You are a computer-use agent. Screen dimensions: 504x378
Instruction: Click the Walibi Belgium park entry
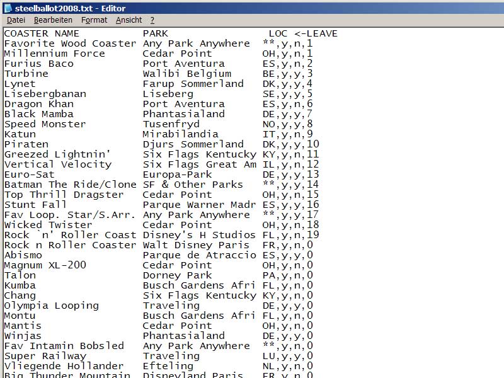click(x=178, y=74)
